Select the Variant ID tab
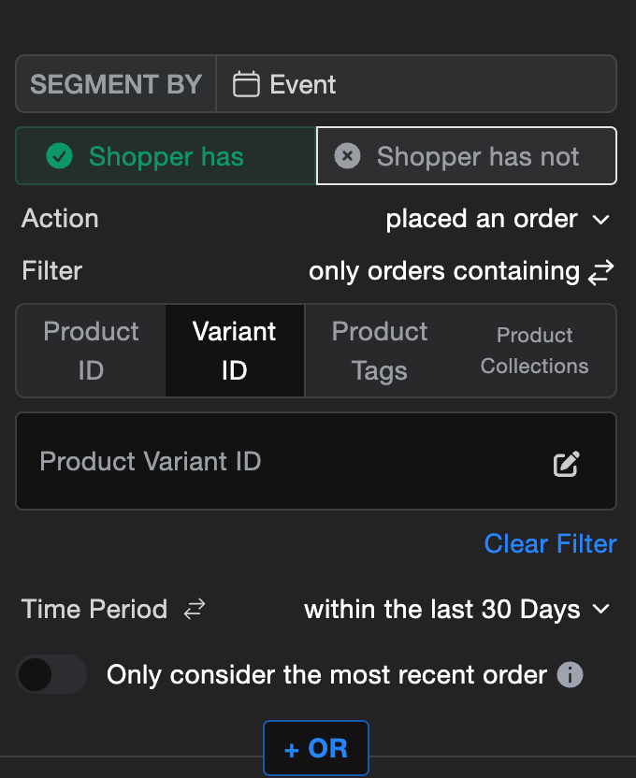 click(x=234, y=351)
